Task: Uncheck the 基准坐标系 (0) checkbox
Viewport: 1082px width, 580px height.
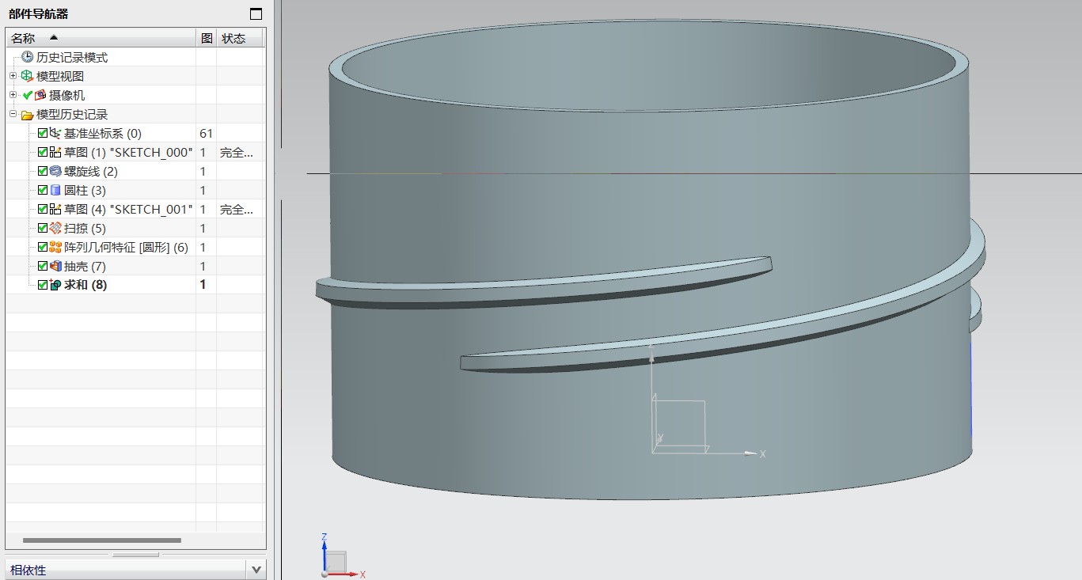Action: pyautogui.click(x=43, y=133)
